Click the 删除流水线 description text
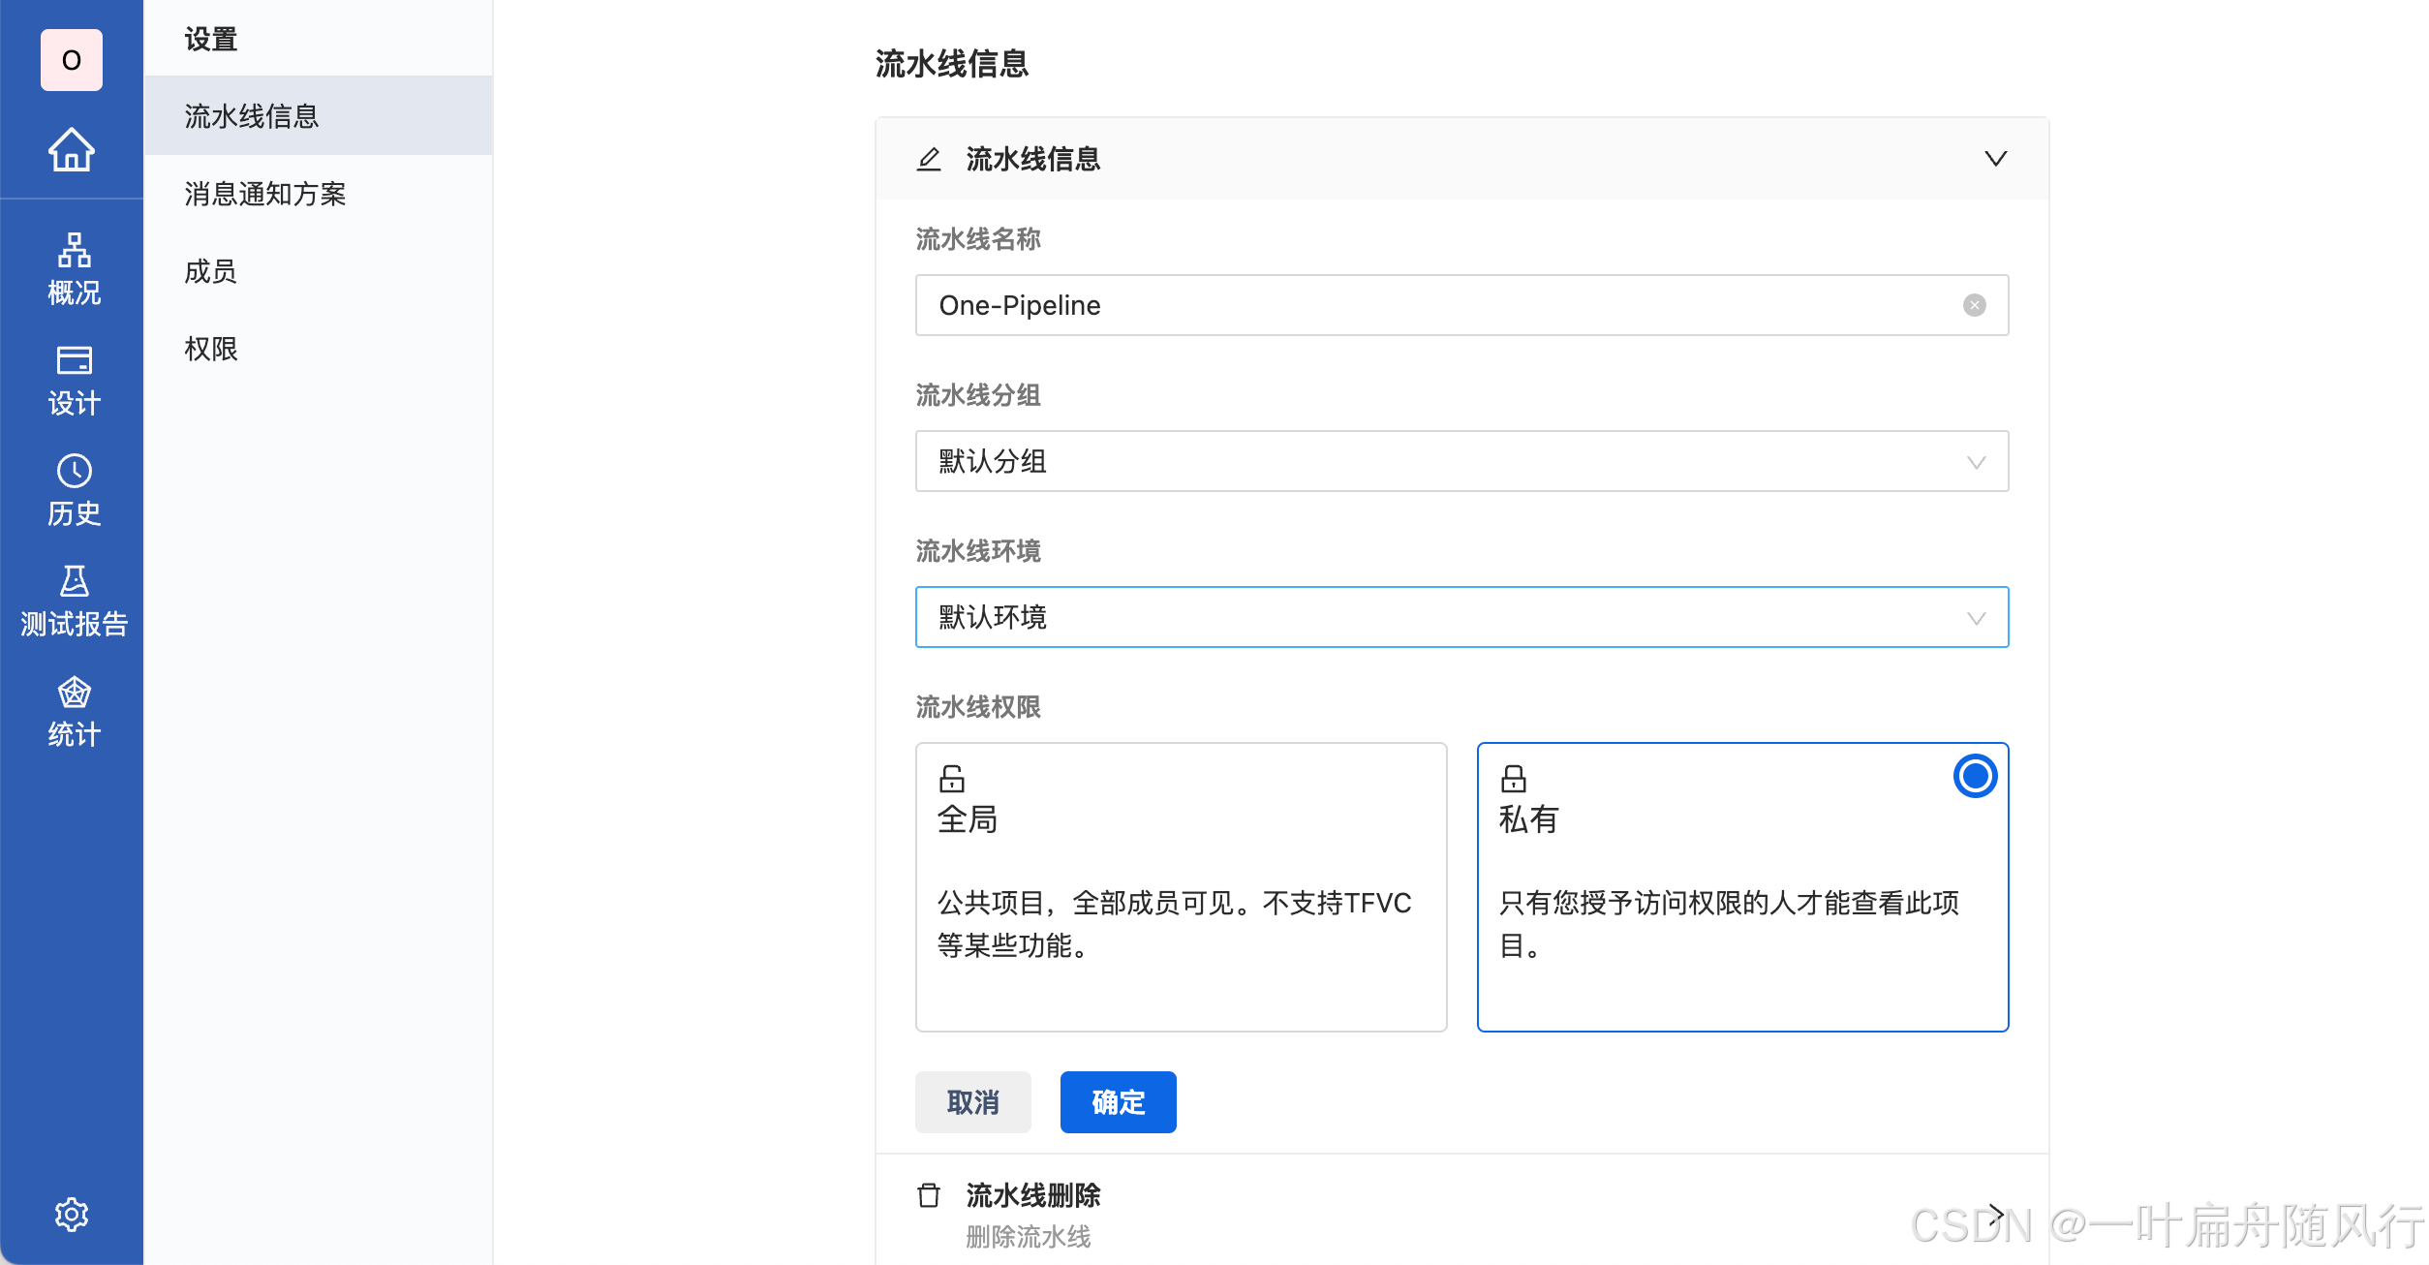Image resolution: width=2429 pixels, height=1265 pixels. [x=1029, y=1237]
